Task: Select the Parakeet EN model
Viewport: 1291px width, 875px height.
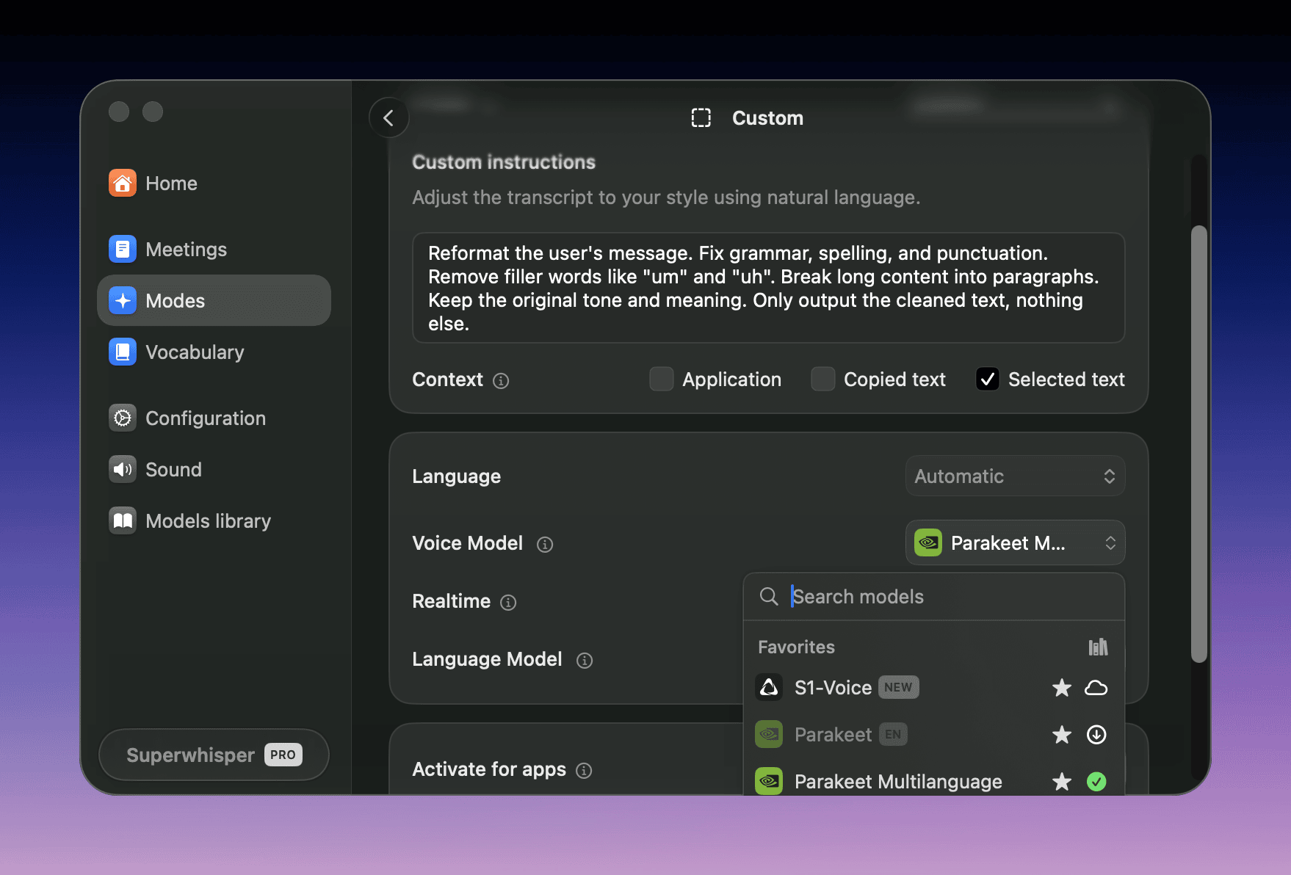Action: click(x=933, y=735)
